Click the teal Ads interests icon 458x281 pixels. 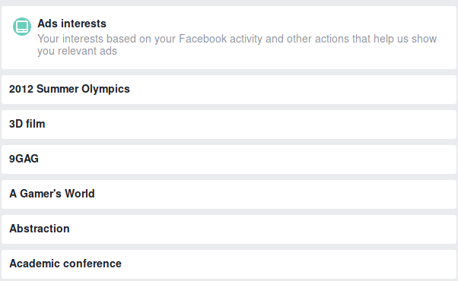[22, 27]
